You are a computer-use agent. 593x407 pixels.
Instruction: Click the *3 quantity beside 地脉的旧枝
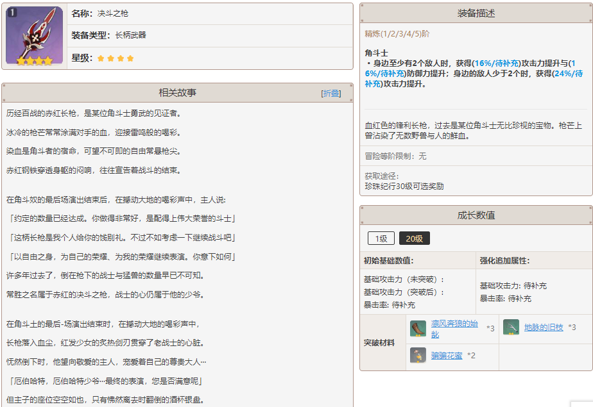(572, 328)
